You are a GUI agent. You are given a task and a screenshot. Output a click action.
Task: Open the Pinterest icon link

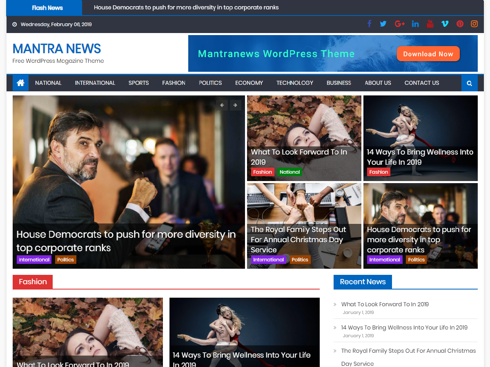pyautogui.click(x=460, y=24)
